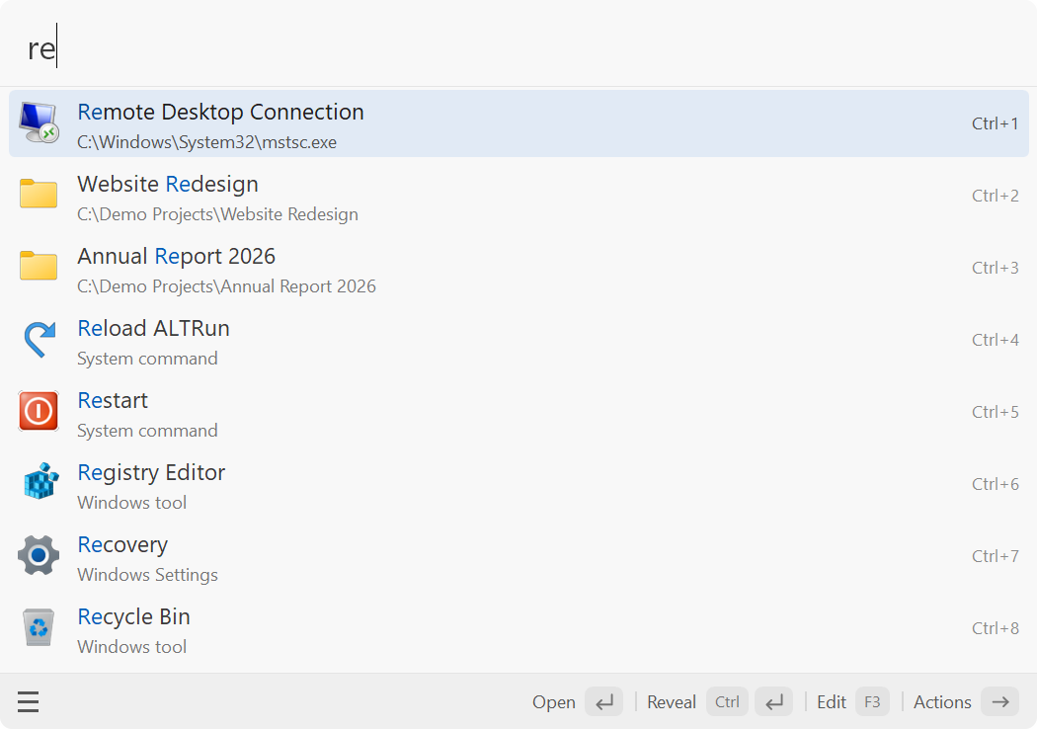Image resolution: width=1037 pixels, height=729 pixels.
Task: Click the Website Redesign folder icon
Action: (39, 194)
